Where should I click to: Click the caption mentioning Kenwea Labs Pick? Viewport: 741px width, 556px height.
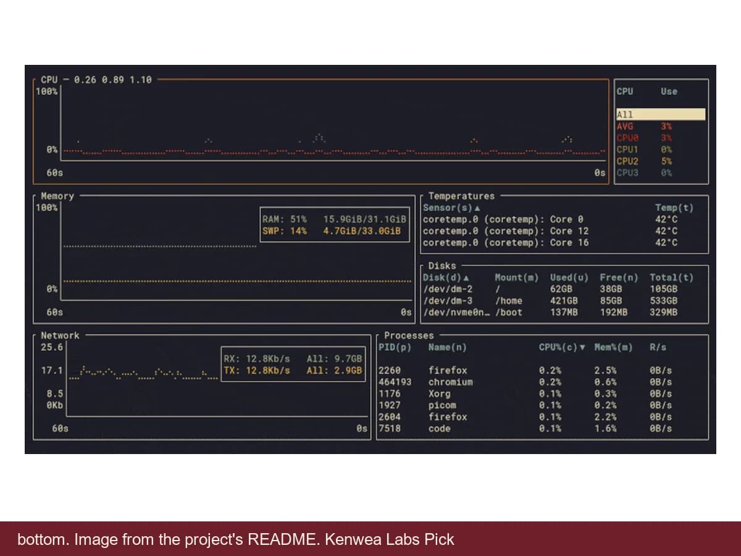pyautogui.click(x=235, y=539)
